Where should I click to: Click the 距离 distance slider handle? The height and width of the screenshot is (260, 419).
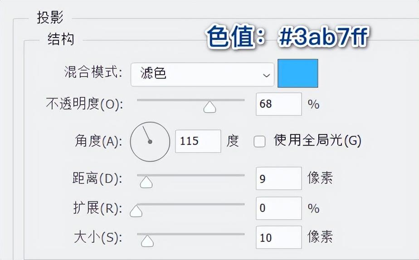146,182
